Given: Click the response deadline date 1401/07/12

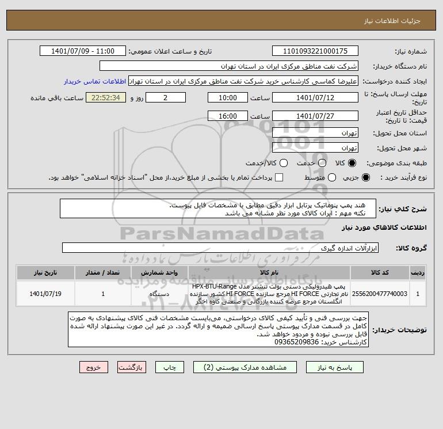Looking at the screenshot, I should click(315, 97).
